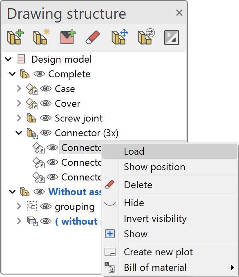The width and height of the screenshot is (239, 277).
Task: Select the red eraser delete tool in toolbar
Action: [x=93, y=37]
